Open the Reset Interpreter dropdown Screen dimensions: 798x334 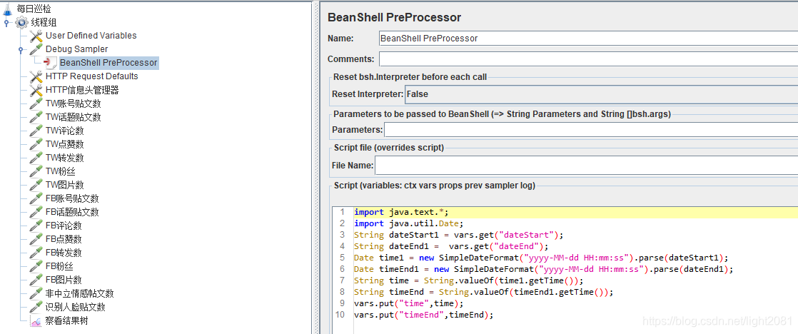click(600, 93)
